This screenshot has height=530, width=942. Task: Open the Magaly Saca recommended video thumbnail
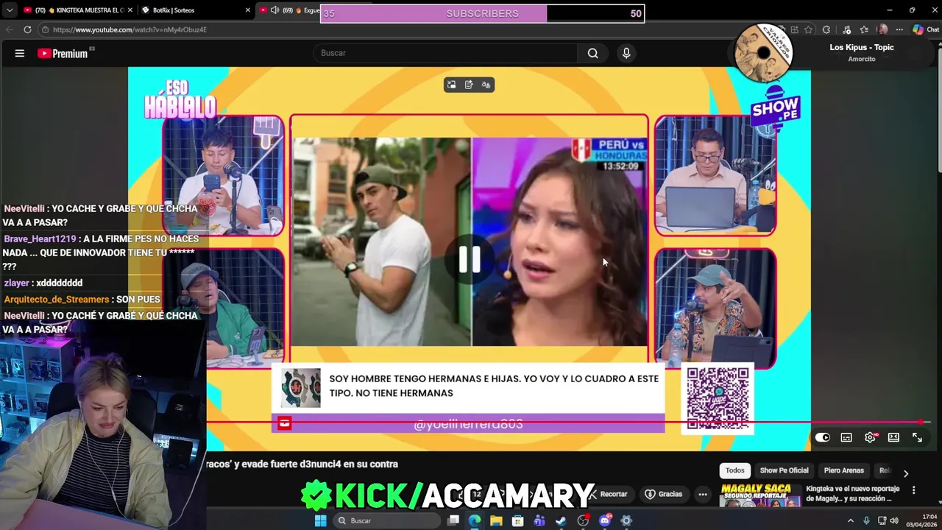pos(760,495)
